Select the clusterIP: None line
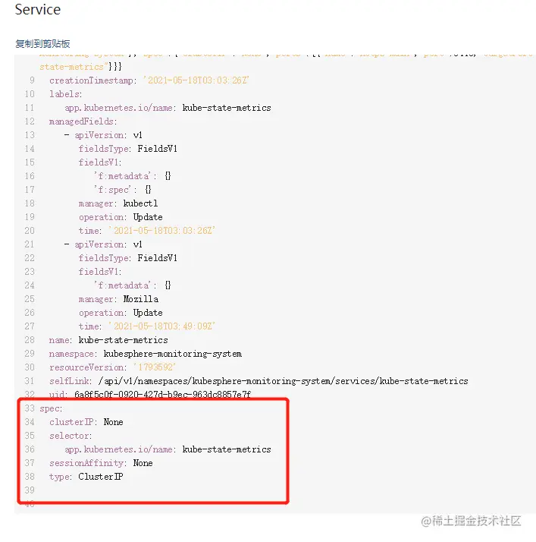Viewport: 536px width, 542px height. point(86,422)
